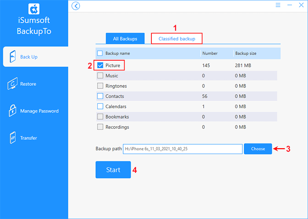Click the Back Up phone icon
308x219 pixels.
coord(13,57)
